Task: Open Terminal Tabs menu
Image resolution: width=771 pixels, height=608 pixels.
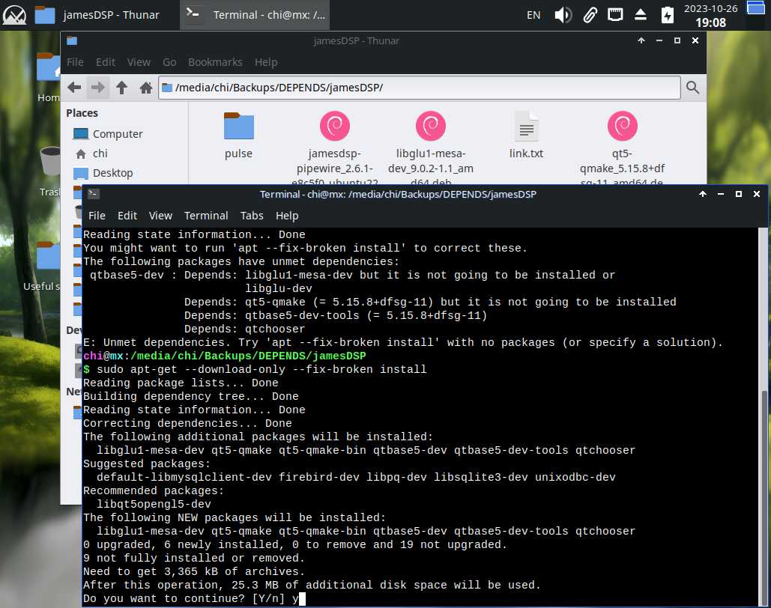Action: tap(252, 216)
